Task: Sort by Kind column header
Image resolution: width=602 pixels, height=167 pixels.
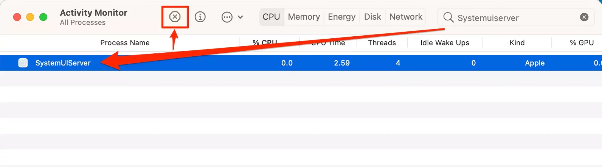Action: (x=517, y=43)
